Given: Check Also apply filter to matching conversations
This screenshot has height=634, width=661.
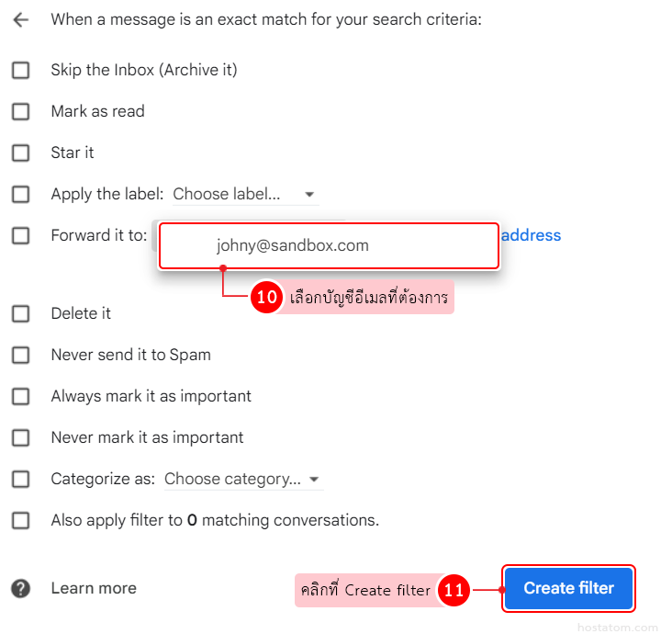Looking at the screenshot, I should (x=20, y=520).
